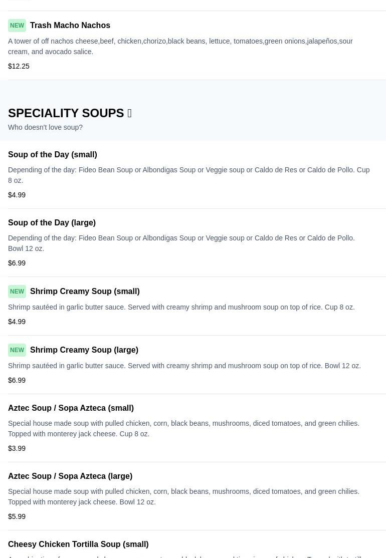
Task: Open Cheesy Chicken Tortilla Soup (small)
Action: click(78, 544)
